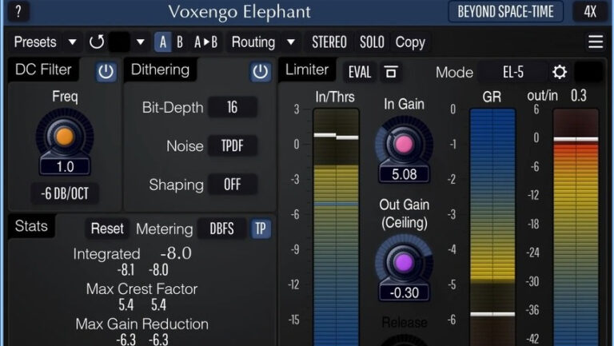
Task: Toggle TP true peak metering
Action: pyautogui.click(x=261, y=229)
